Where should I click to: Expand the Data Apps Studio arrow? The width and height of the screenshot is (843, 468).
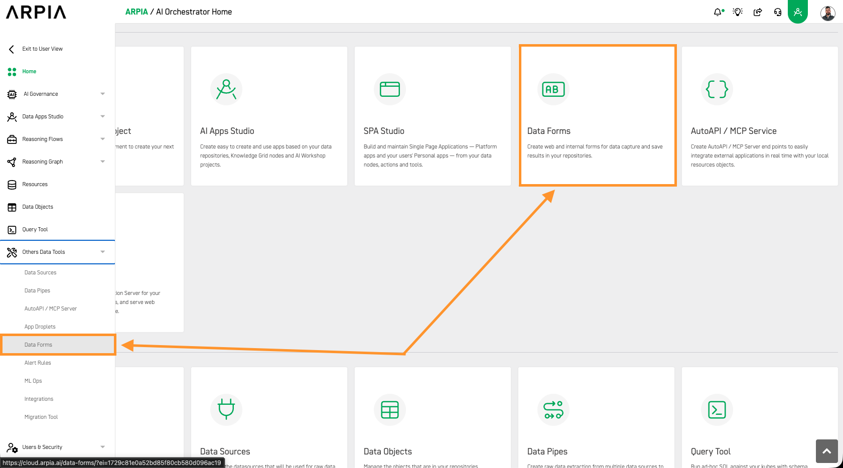coord(103,116)
